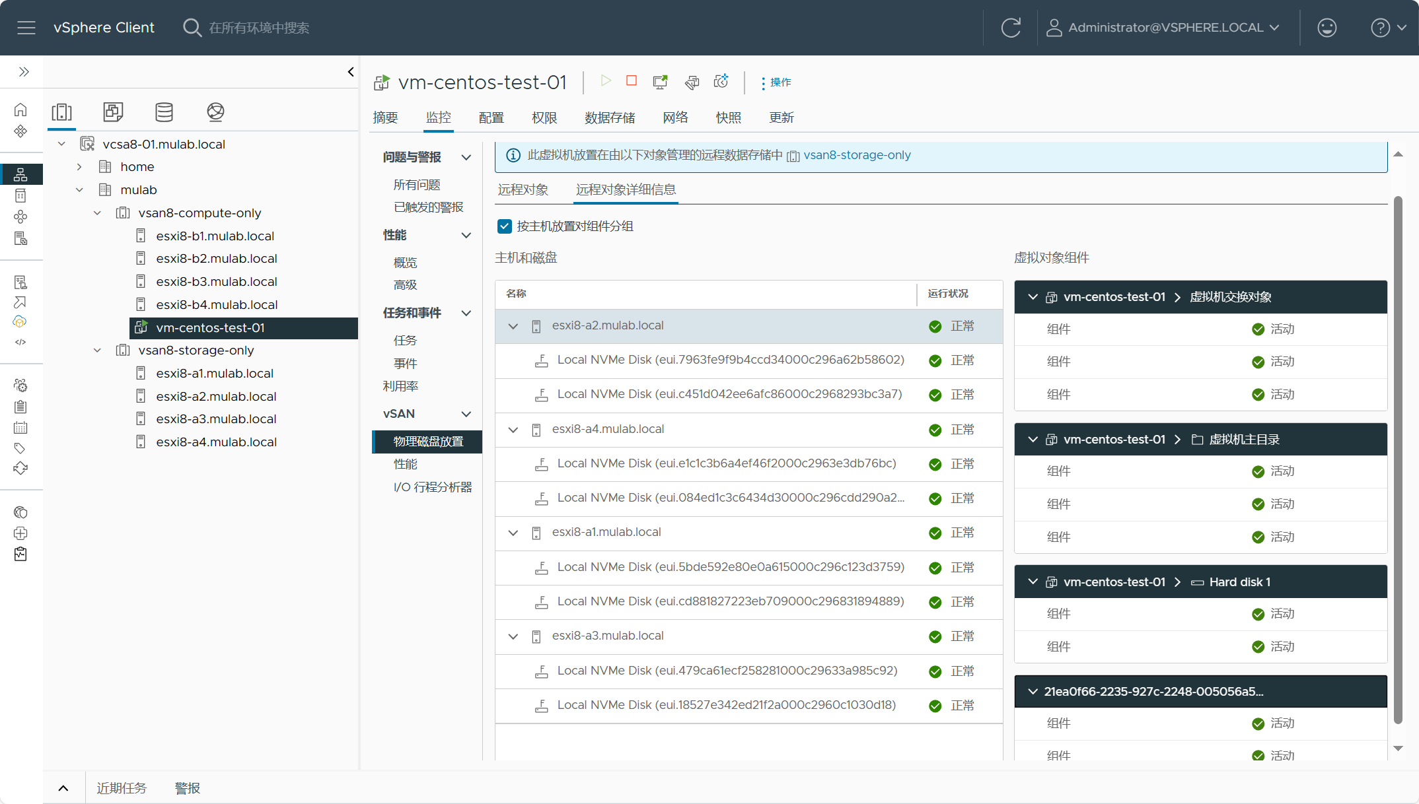Screen dimensions: 1419x804
Task: Follow the vsan8-storage-only datastore link
Action: 857,155
